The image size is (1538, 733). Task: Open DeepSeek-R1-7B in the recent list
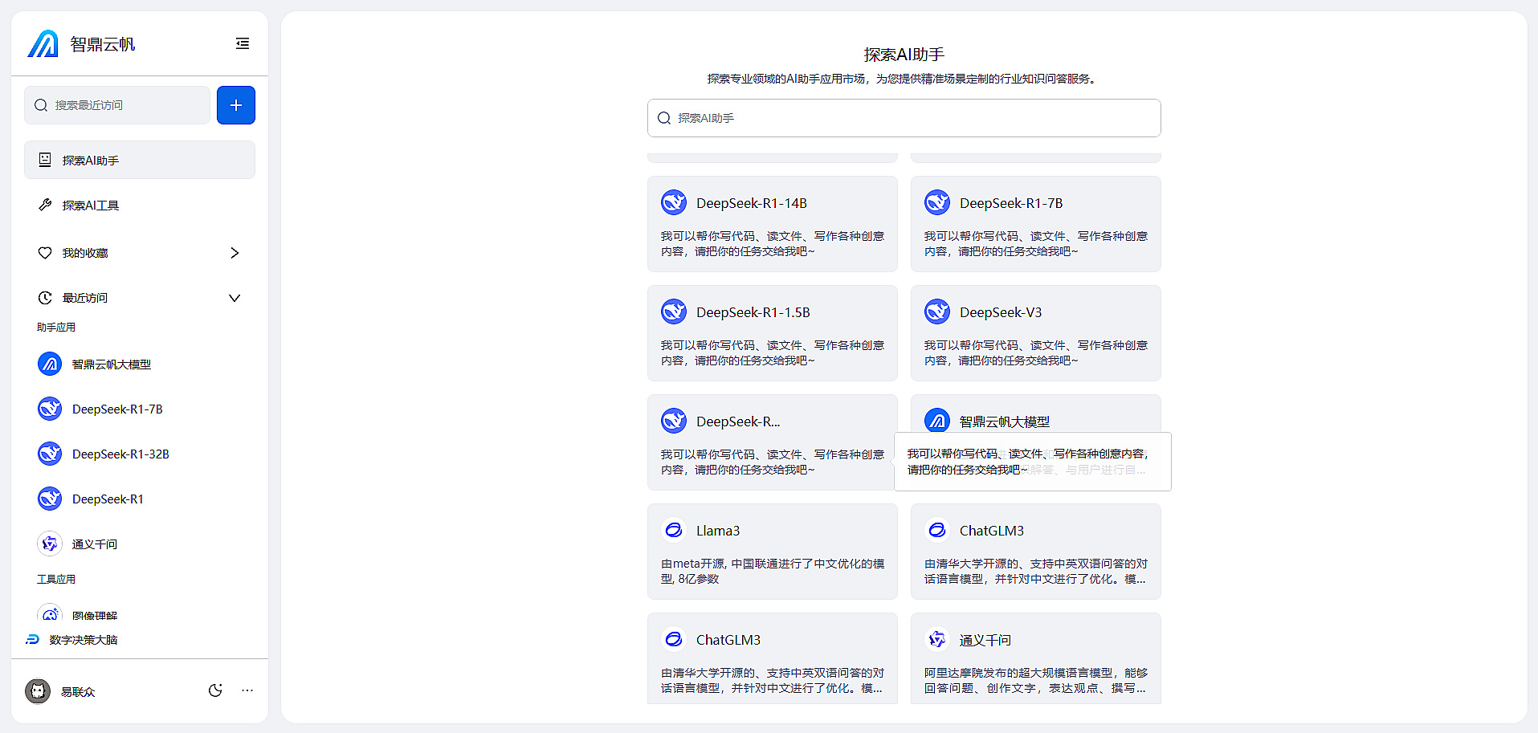(140, 409)
